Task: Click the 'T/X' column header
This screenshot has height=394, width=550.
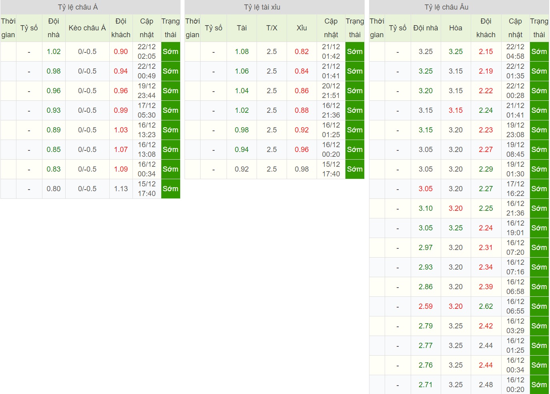Action: (x=272, y=28)
